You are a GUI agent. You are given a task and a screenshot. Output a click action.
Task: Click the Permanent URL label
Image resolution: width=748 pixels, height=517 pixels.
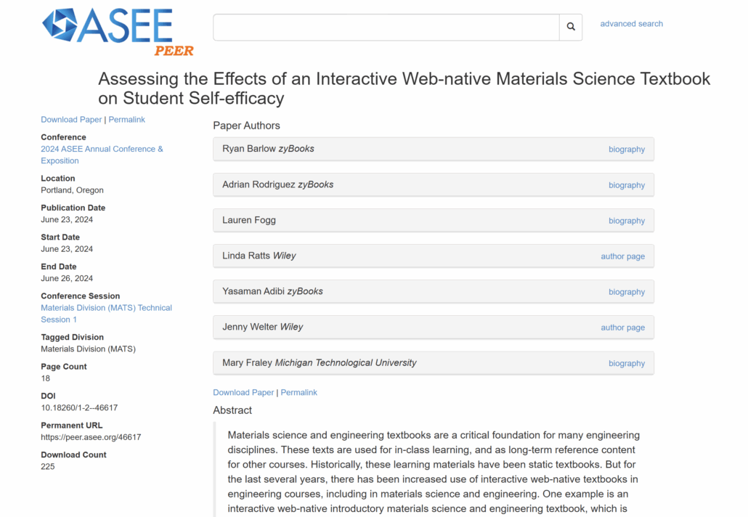click(x=72, y=426)
